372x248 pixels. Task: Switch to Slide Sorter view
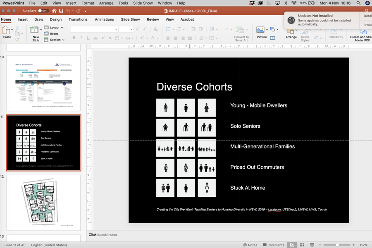coord(302,245)
